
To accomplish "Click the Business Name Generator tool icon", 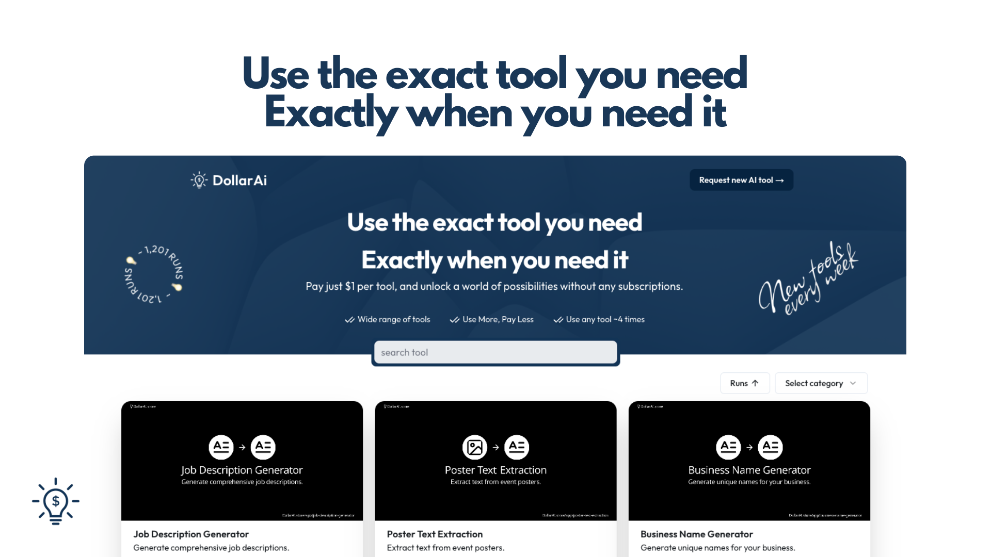I will tap(727, 447).
